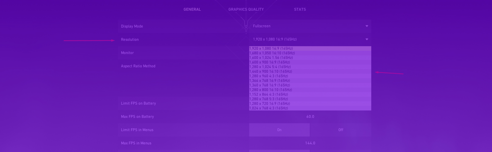Click the Aspect Ratio Method label
Viewport: 492px width, 152px height.
[x=138, y=66]
